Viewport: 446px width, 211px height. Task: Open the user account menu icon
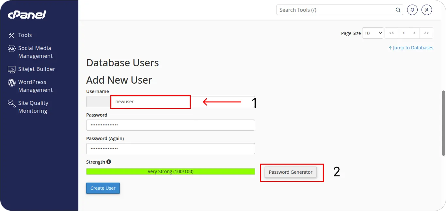tap(427, 10)
